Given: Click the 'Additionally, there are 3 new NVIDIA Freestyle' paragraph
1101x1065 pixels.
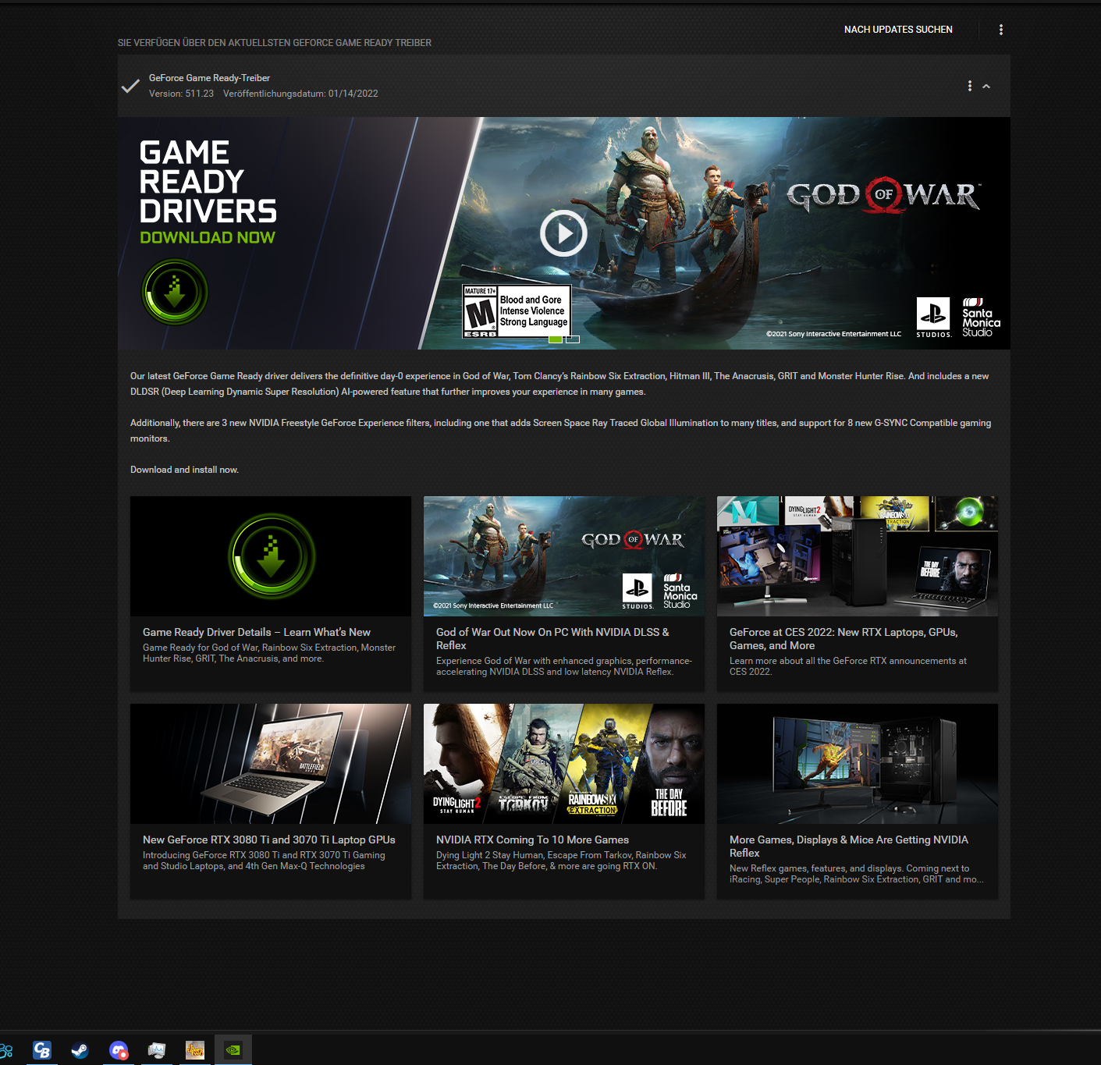Looking at the screenshot, I should point(560,431).
